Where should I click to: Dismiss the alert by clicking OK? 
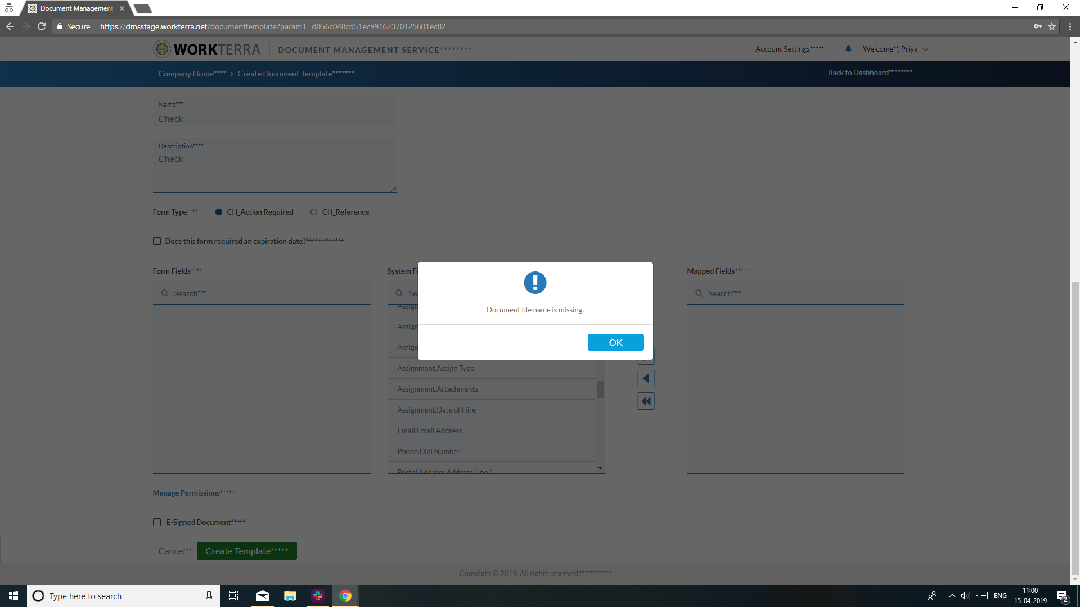[615, 342]
